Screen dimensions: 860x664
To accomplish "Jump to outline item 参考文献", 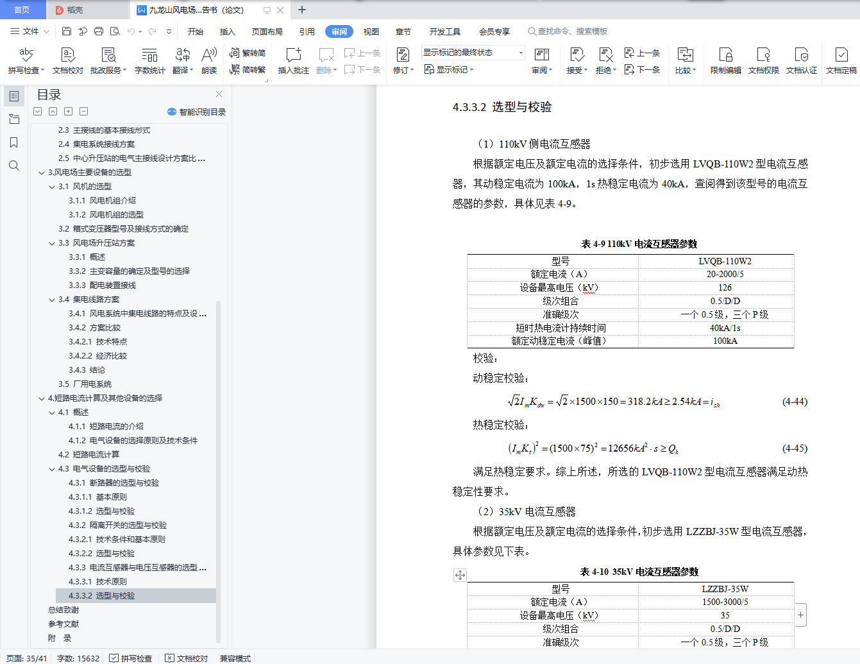I will (63, 624).
